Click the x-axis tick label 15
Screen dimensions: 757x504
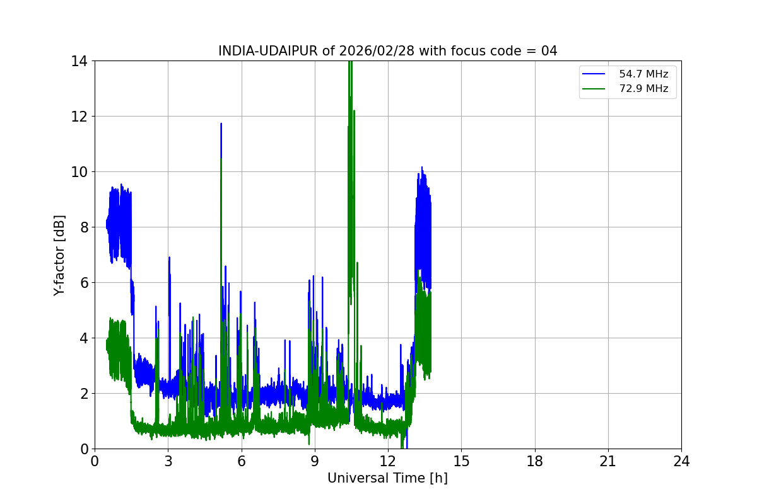tap(461, 461)
